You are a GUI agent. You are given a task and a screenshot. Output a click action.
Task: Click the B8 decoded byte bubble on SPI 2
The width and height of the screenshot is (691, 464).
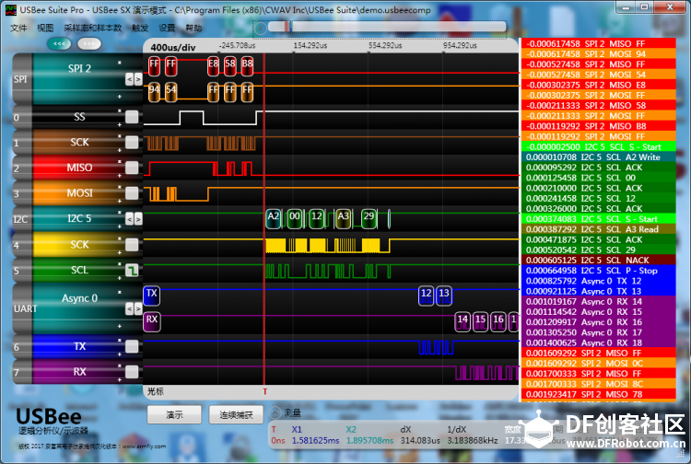point(247,66)
